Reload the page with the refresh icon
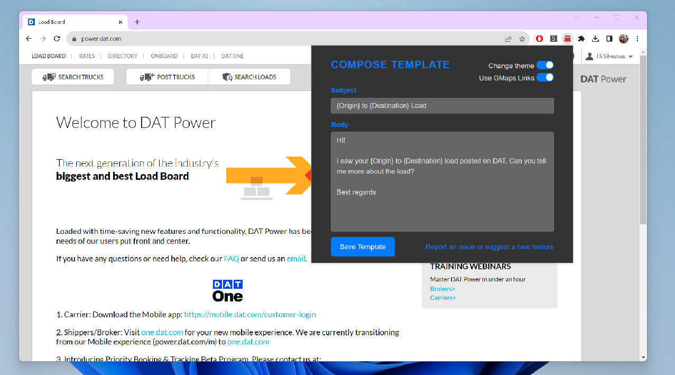675x375 pixels. (x=57, y=39)
